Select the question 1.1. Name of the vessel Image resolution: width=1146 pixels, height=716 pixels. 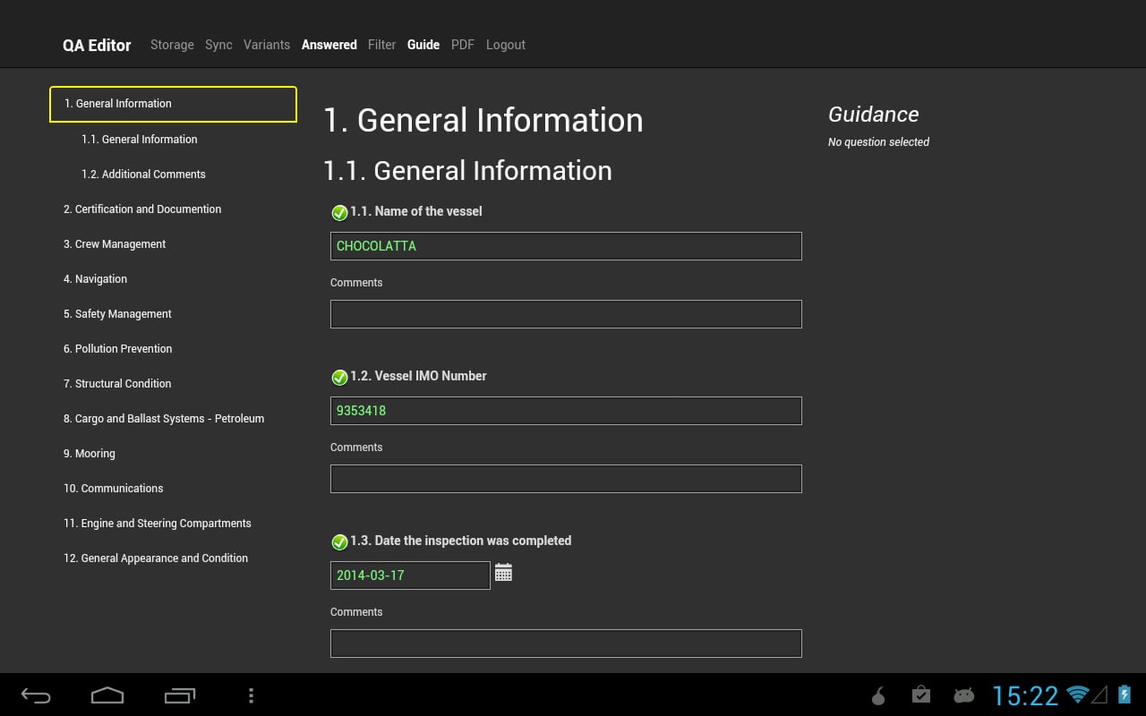(416, 212)
